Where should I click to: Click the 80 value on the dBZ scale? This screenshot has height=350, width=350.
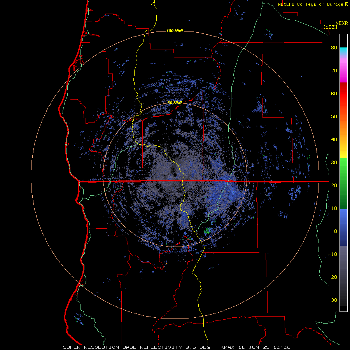click(x=334, y=47)
